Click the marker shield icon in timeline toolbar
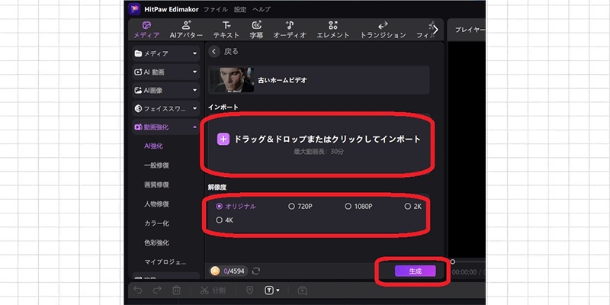This screenshot has height=305, width=610. (x=250, y=291)
